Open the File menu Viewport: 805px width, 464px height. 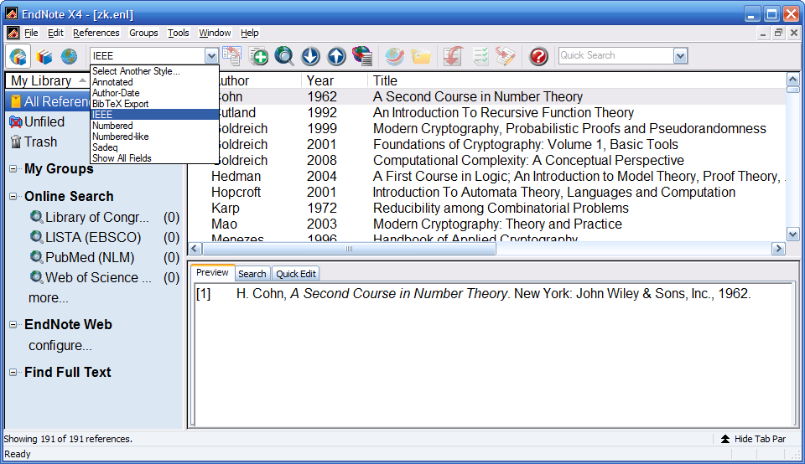pyautogui.click(x=31, y=33)
